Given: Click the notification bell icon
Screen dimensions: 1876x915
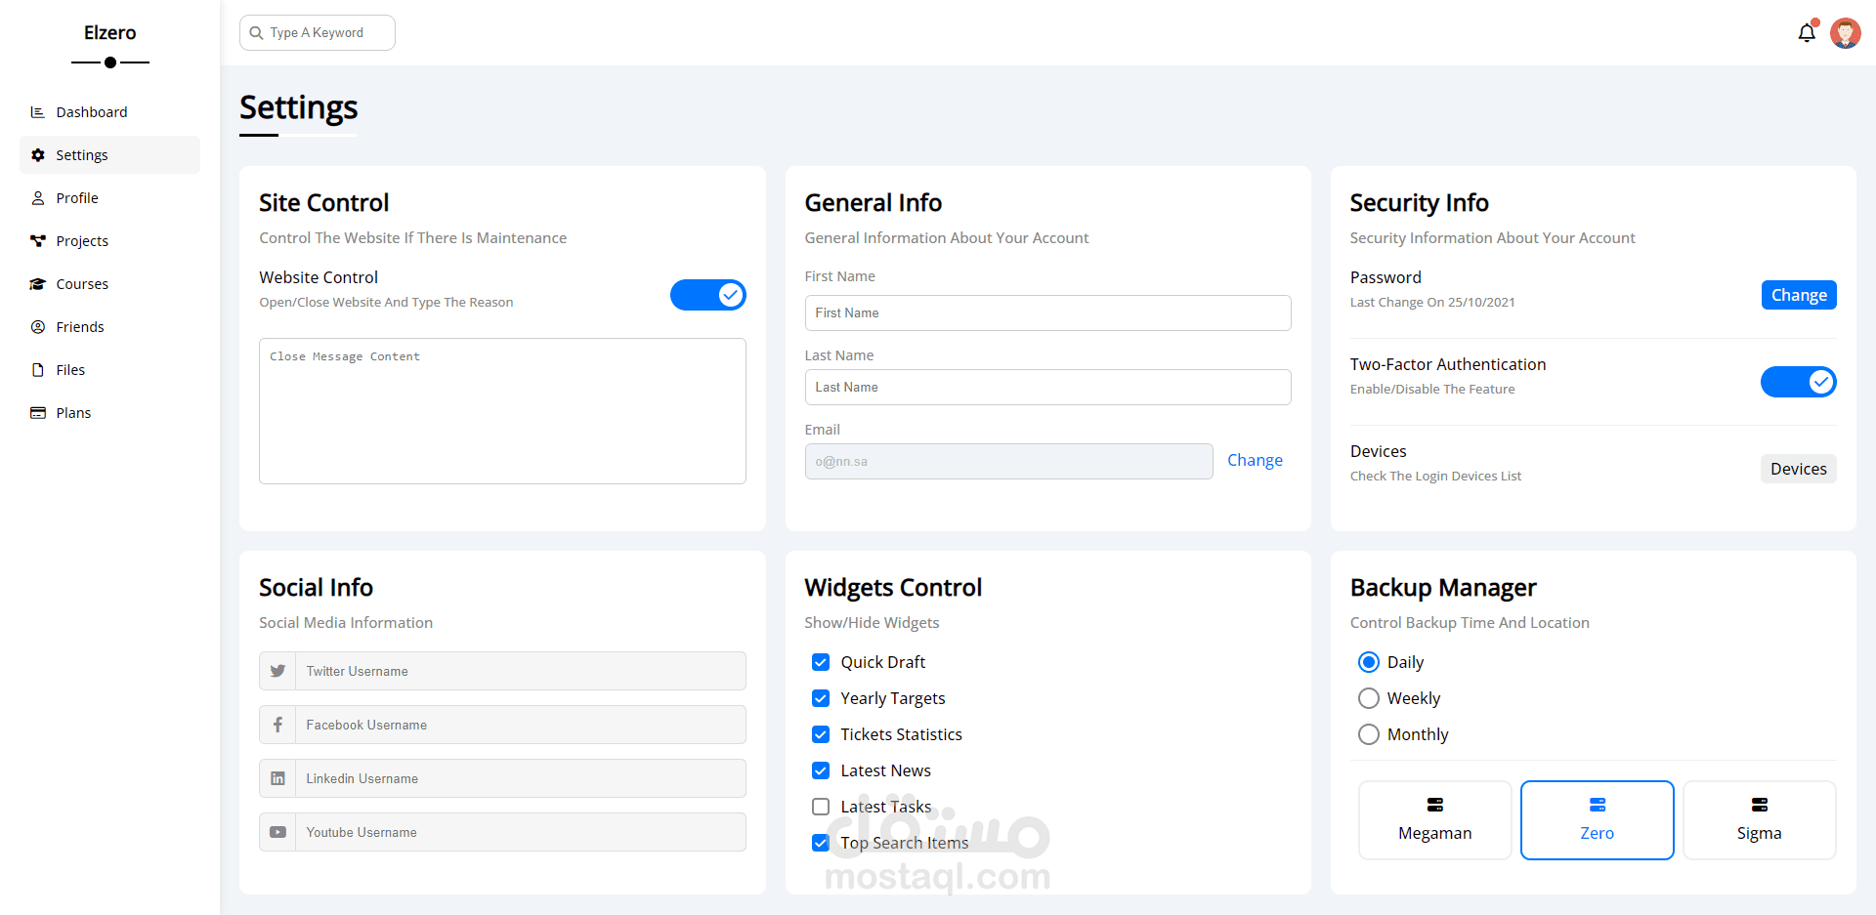Looking at the screenshot, I should tap(1806, 32).
